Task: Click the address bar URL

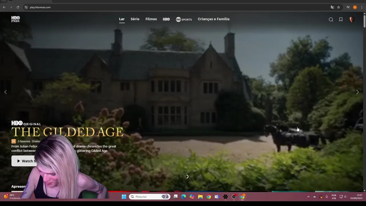Action: tap(40, 7)
